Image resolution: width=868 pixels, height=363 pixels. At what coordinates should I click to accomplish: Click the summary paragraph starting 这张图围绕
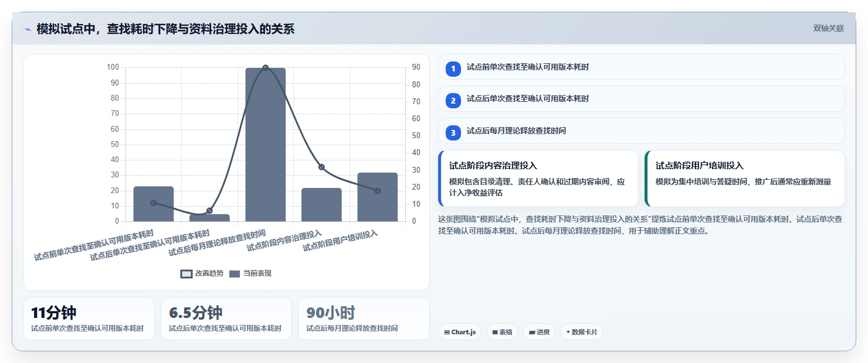[x=641, y=225]
